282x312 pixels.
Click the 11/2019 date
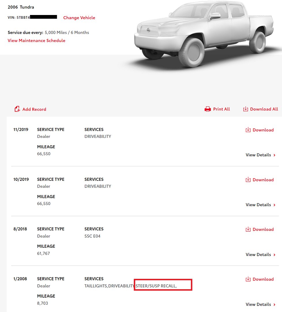(x=21, y=129)
